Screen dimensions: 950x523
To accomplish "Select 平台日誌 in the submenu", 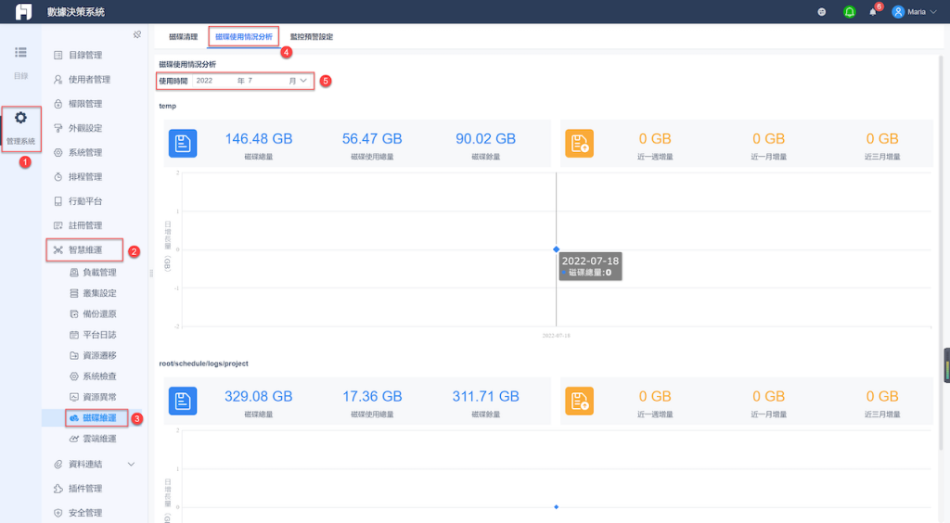I will (x=99, y=335).
